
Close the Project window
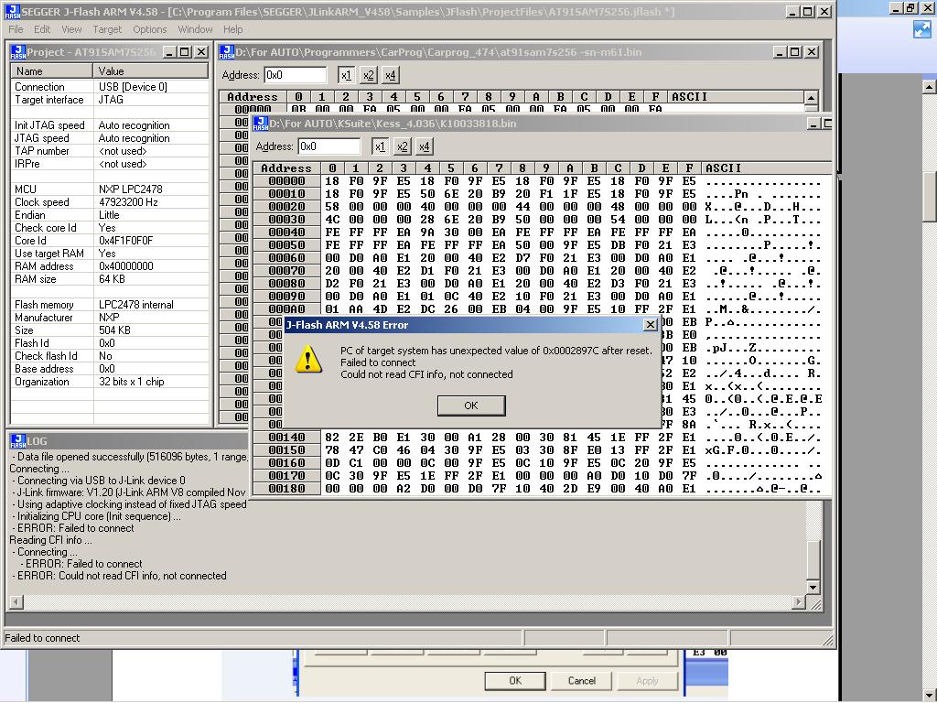pos(201,52)
